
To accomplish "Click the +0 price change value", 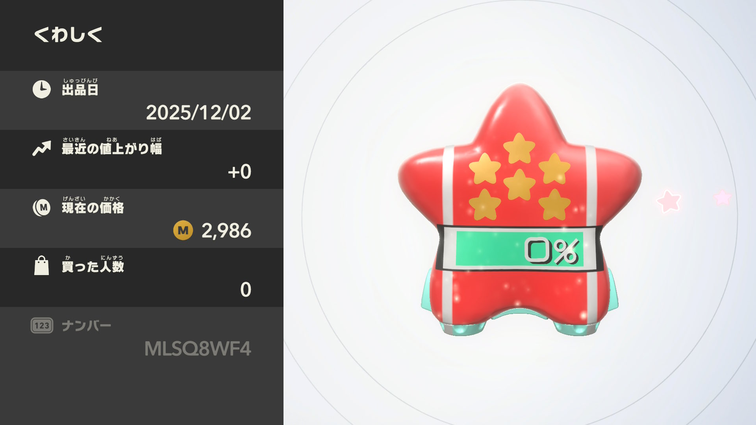I will coord(239,172).
